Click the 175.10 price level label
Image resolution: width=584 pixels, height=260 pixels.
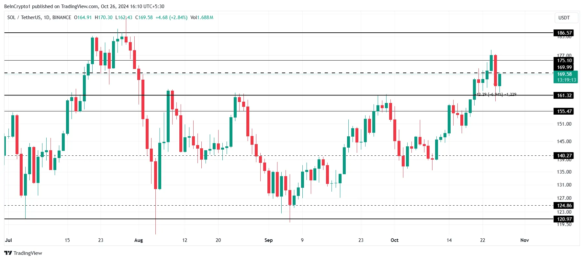pos(564,60)
